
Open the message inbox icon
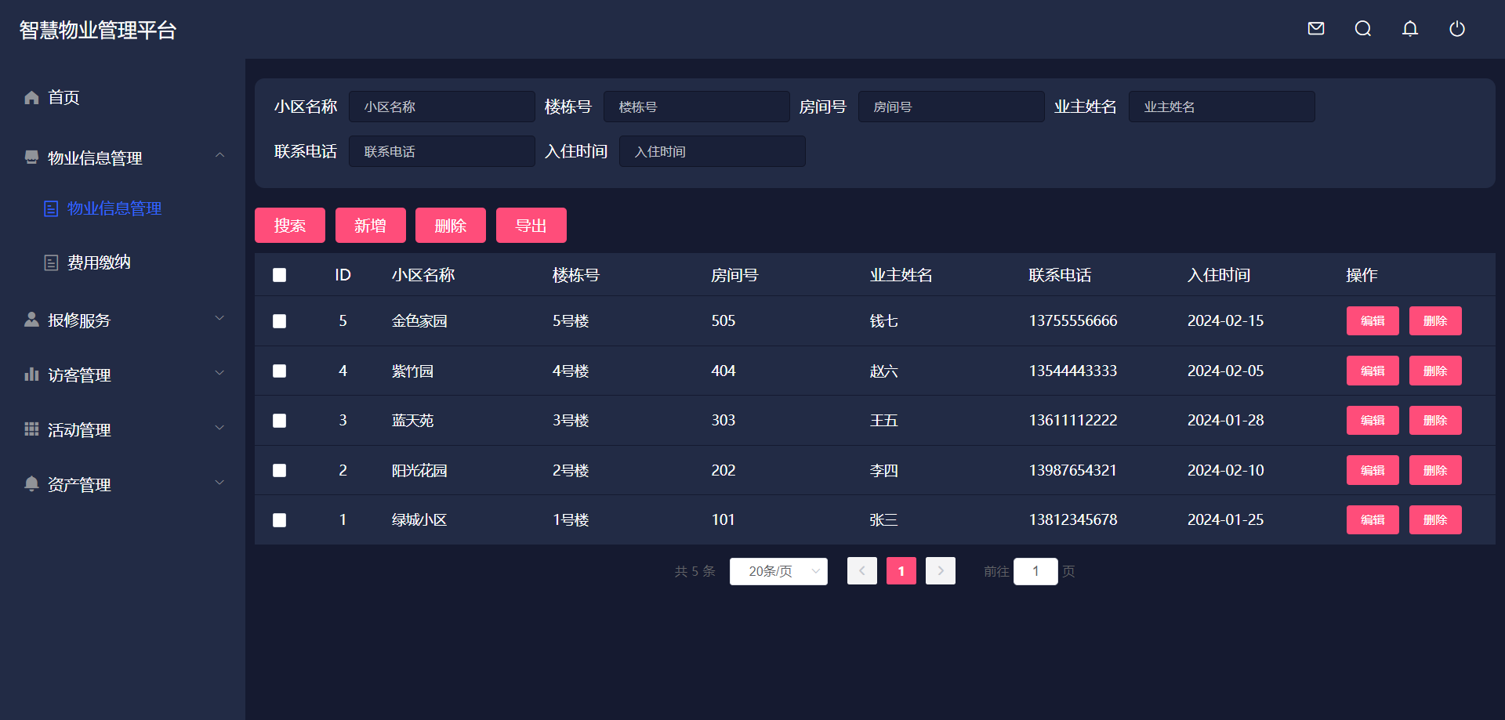point(1315,28)
